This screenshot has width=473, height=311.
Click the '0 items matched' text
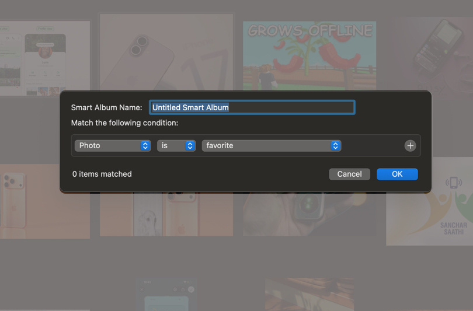(102, 174)
